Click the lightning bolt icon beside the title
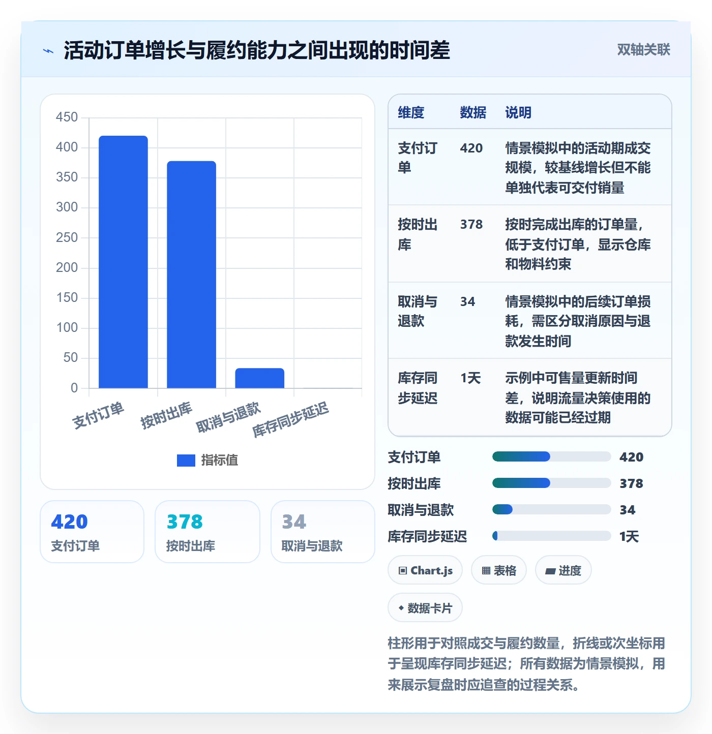The image size is (712, 734). click(x=48, y=51)
